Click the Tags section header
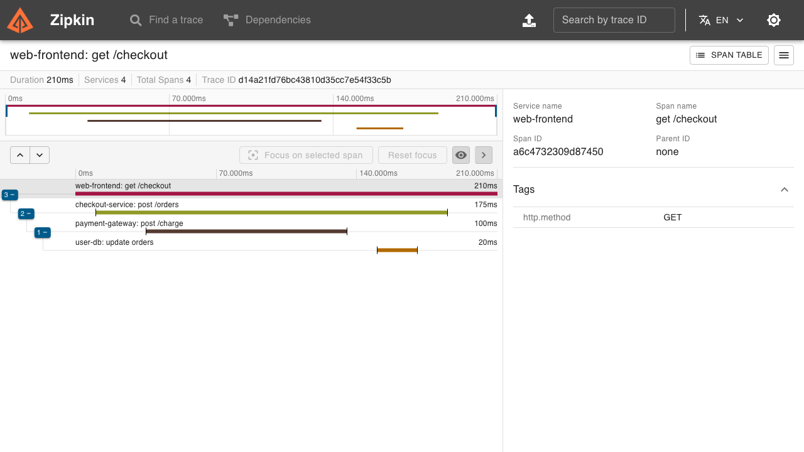 653,190
